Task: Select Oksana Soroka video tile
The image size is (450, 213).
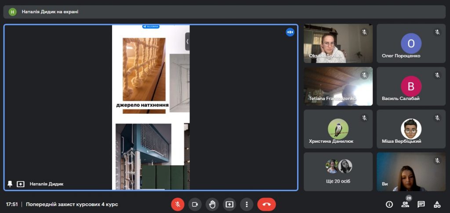Action: (338, 43)
